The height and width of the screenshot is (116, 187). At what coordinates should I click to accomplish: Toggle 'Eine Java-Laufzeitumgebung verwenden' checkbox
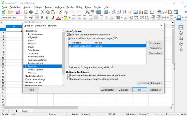(68, 35)
